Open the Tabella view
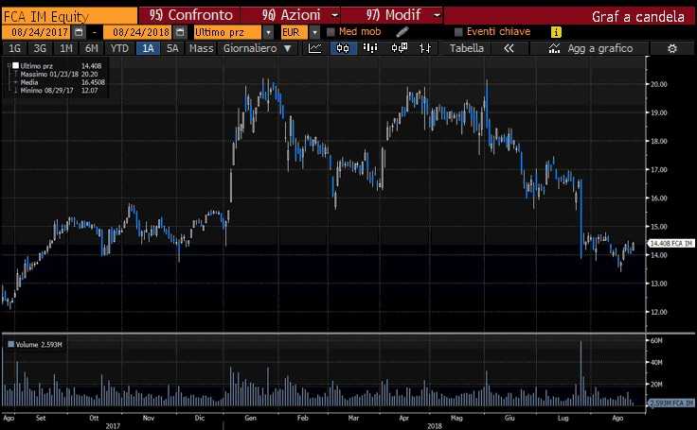Image resolution: width=697 pixels, height=430 pixels. click(x=466, y=48)
